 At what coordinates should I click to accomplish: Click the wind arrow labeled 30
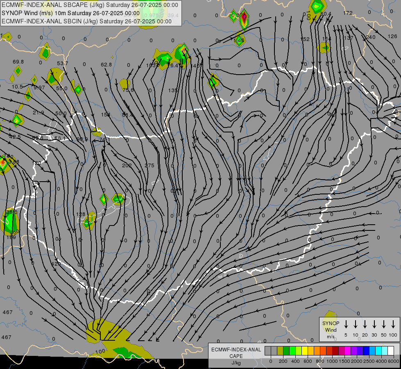click(x=374, y=324)
